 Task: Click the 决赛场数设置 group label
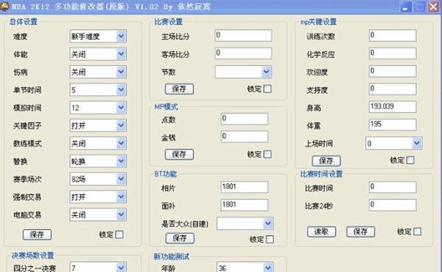32,256
